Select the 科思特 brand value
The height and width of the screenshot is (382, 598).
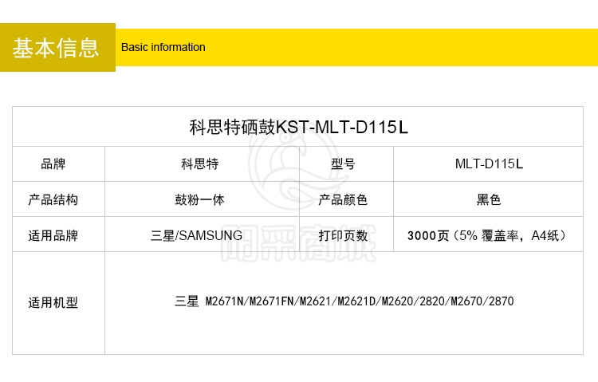(200, 164)
